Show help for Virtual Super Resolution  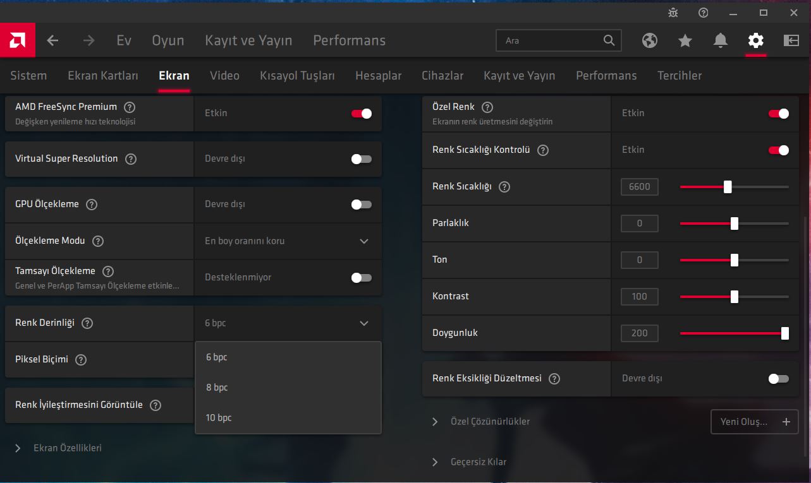point(131,159)
